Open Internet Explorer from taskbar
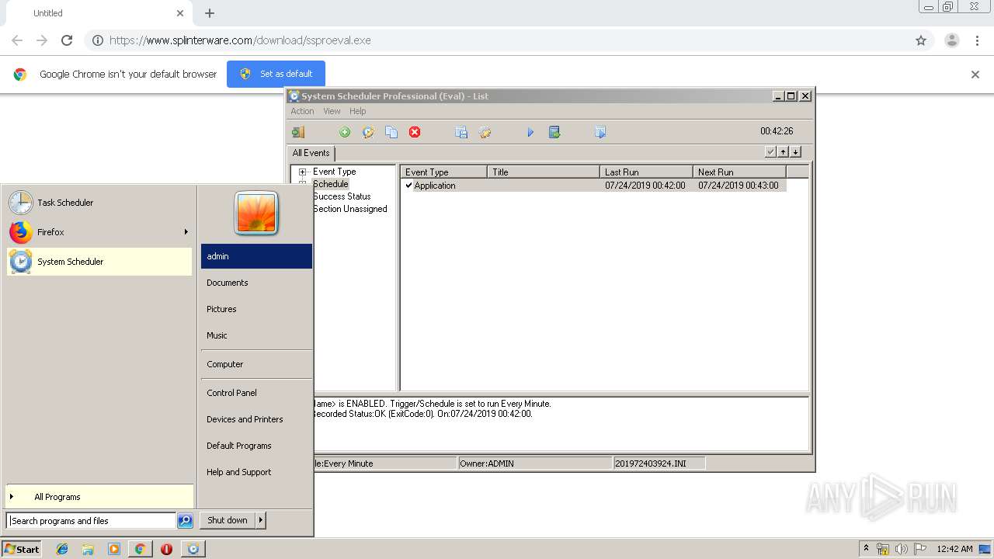 tap(62, 549)
